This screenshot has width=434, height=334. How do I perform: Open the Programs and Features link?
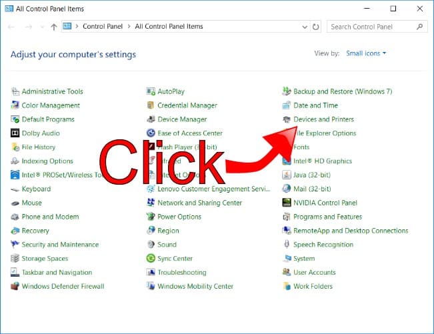point(327,217)
